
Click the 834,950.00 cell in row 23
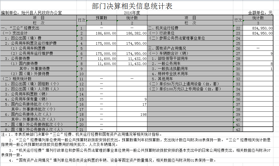click(x=258, y=33)
